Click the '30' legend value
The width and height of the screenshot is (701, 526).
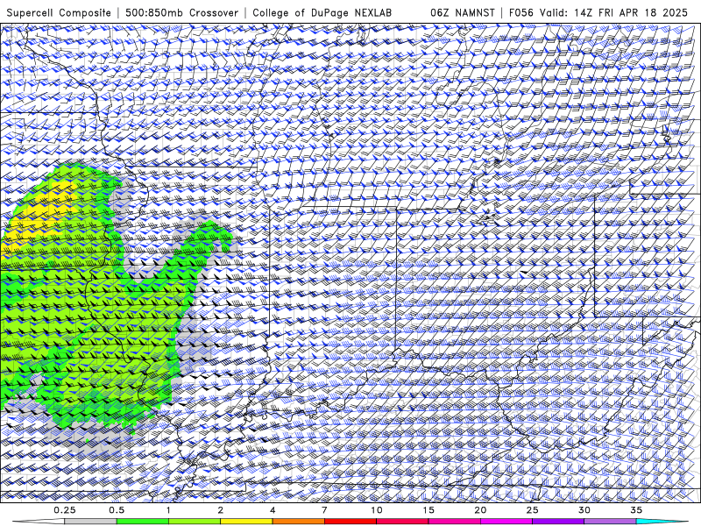pos(584,510)
